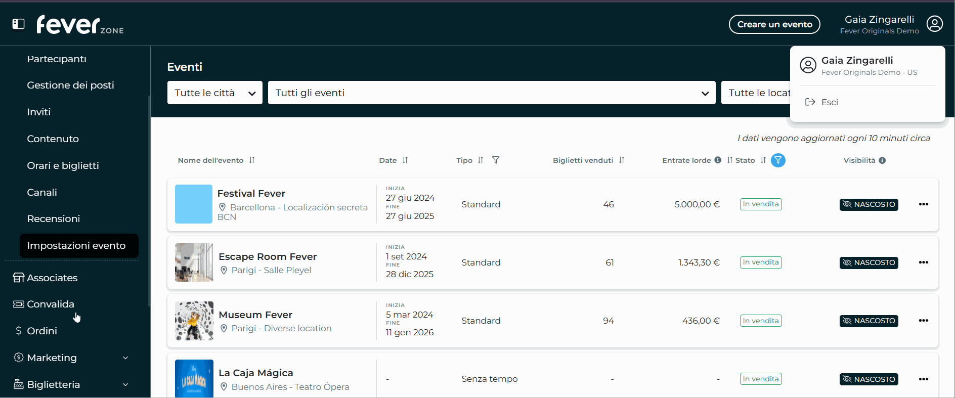Screen dimensions: 955x398
Task: Open user profile avatar icon in header
Action: (934, 24)
